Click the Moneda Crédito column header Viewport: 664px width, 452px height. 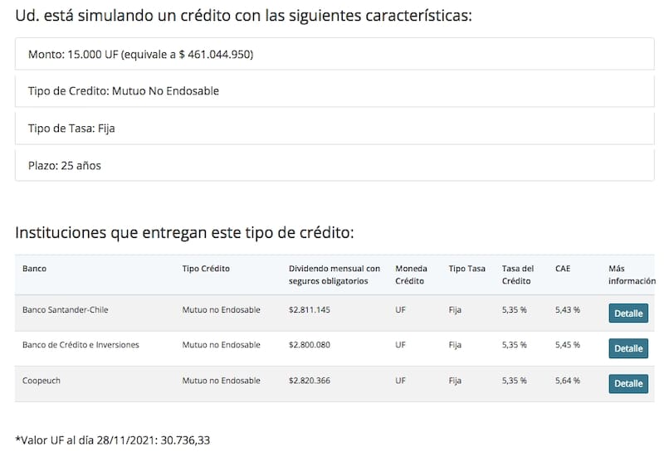[x=412, y=275]
